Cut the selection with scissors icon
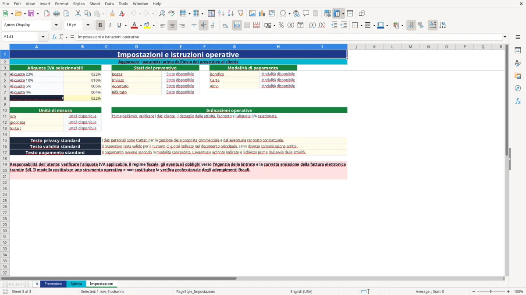Image resolution: width=526 pixels, height=295 pixels. coord(78,14)
